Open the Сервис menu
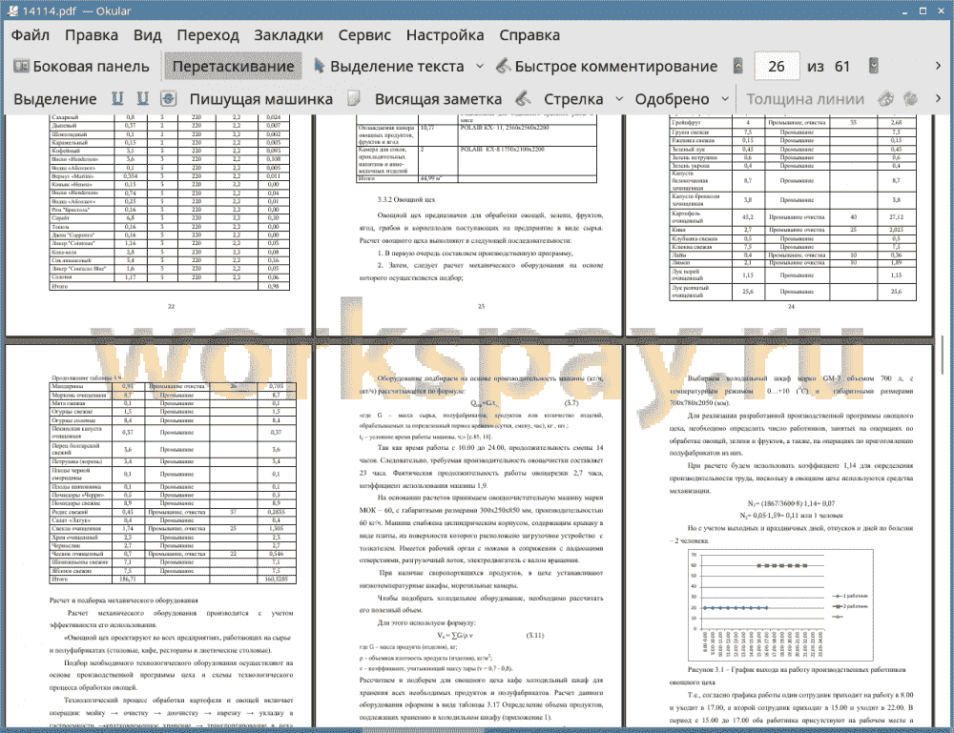Image resolution: width=954 pixels, height=733 pixels. coord(364,35)
